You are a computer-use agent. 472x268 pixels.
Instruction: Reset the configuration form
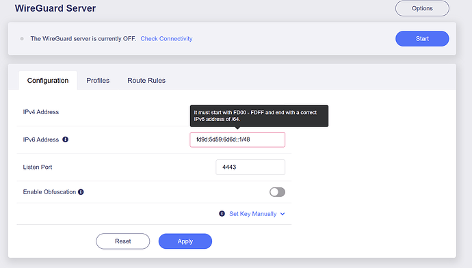coord(123,241)
